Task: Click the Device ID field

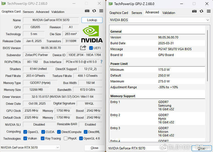Action: coord(85,55)
